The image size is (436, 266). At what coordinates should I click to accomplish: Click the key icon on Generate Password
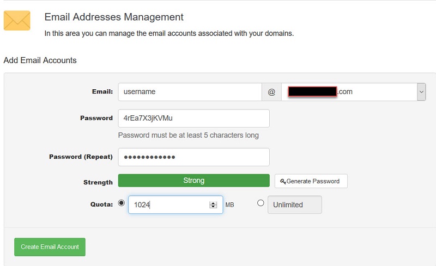(283, 181)
